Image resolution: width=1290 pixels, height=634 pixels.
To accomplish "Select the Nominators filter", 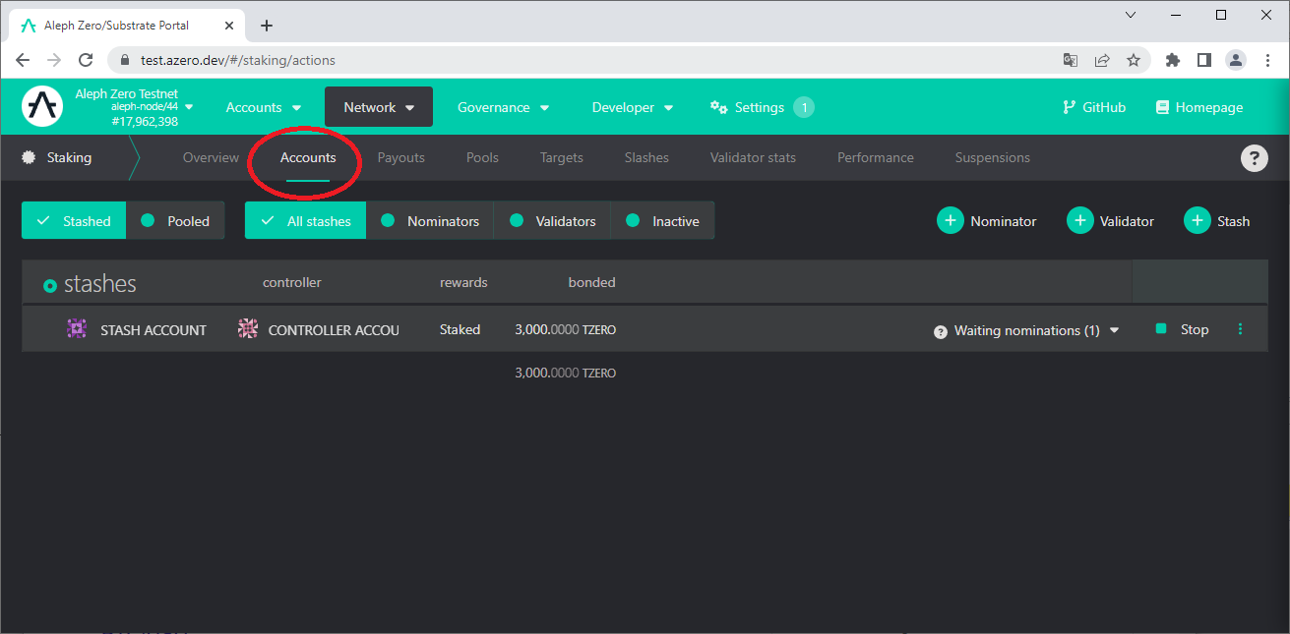I will (430, 221).
